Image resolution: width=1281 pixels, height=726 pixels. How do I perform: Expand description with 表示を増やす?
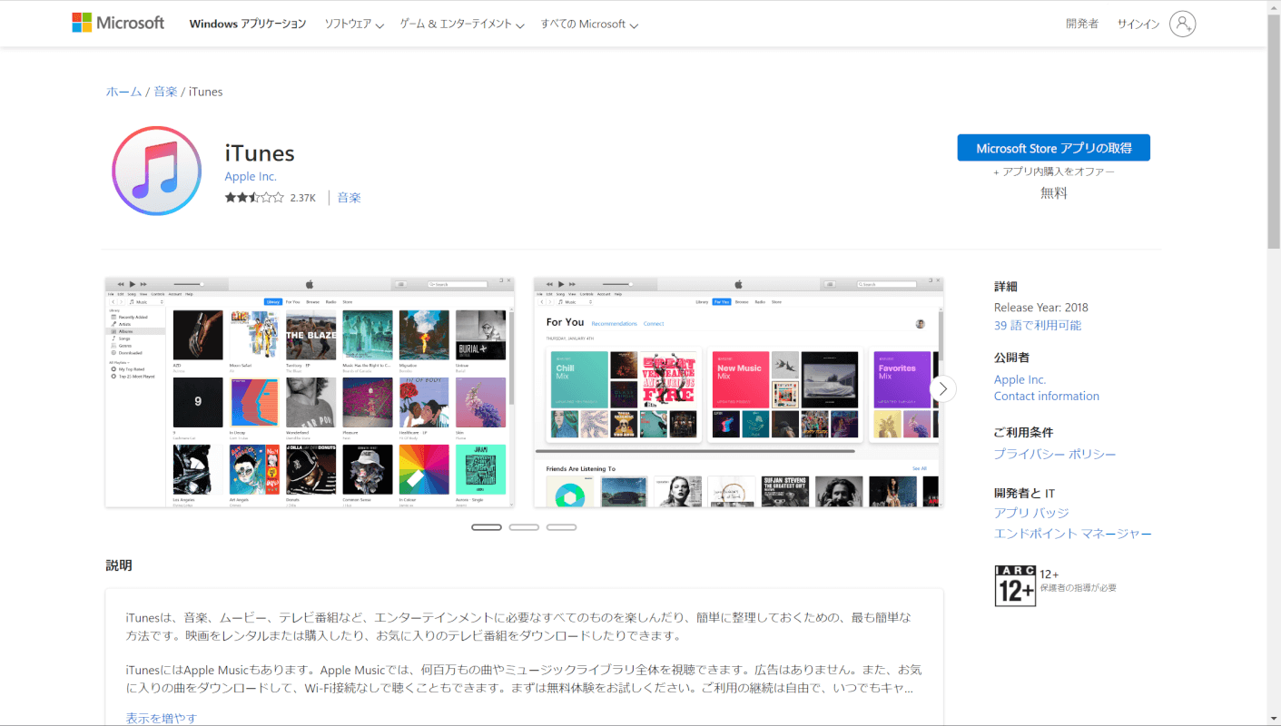coord(161,718)
